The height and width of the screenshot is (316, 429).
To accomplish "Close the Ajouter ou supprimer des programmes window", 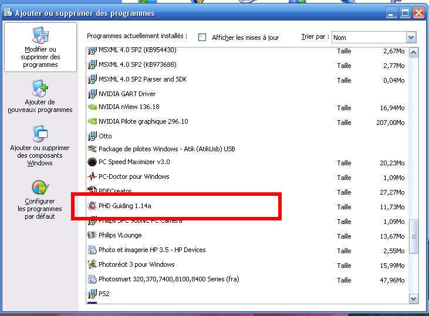I will click(418, 12).
